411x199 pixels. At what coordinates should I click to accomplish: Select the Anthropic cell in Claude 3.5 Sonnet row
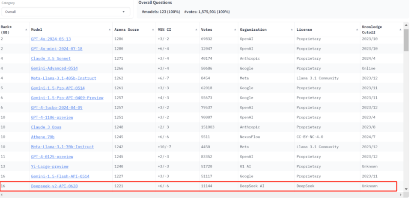(x=250, y=59)
